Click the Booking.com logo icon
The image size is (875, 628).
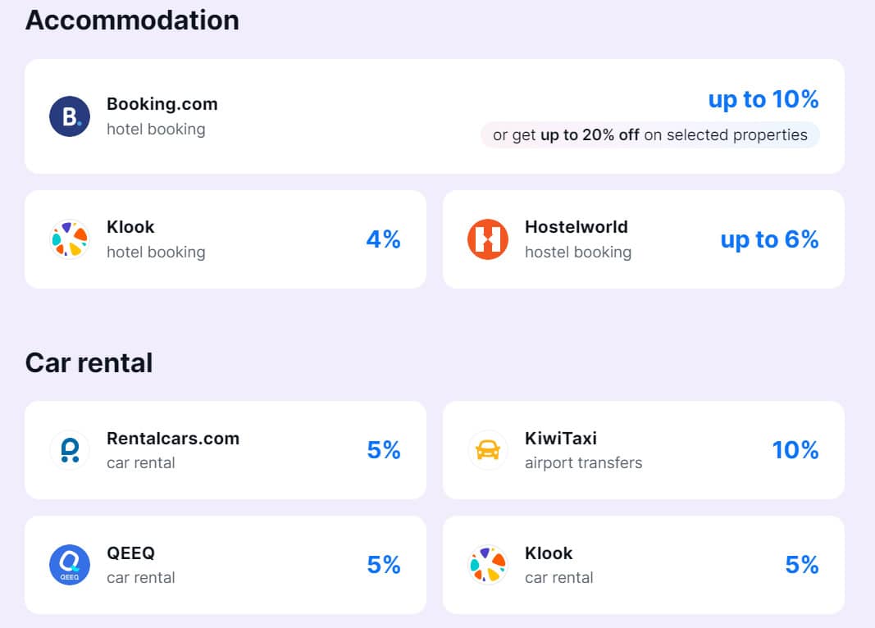tap(70, 116)
